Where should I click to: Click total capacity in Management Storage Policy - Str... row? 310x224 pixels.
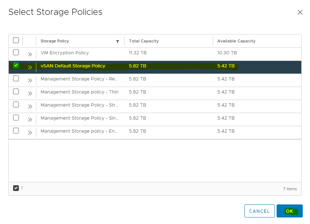tap(138, 105)
